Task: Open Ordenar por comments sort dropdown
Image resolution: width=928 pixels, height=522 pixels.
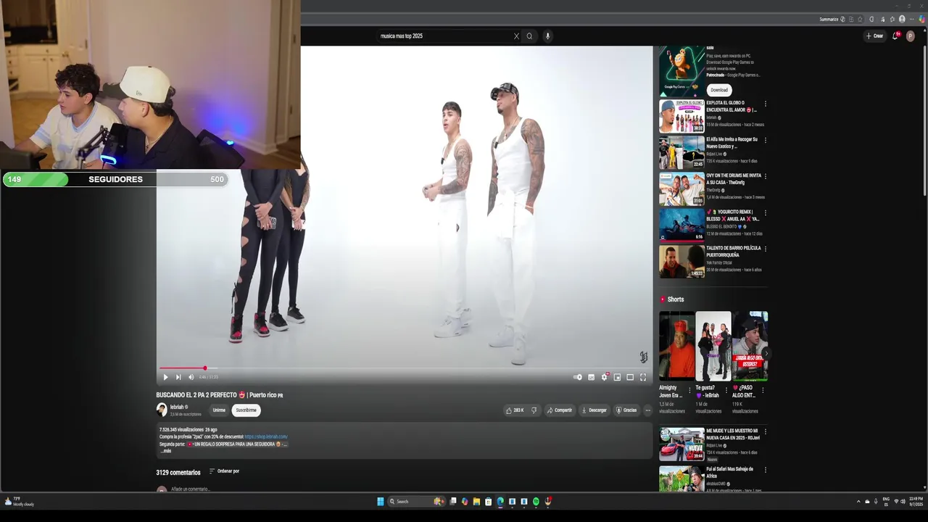Action: coord(224,471)
